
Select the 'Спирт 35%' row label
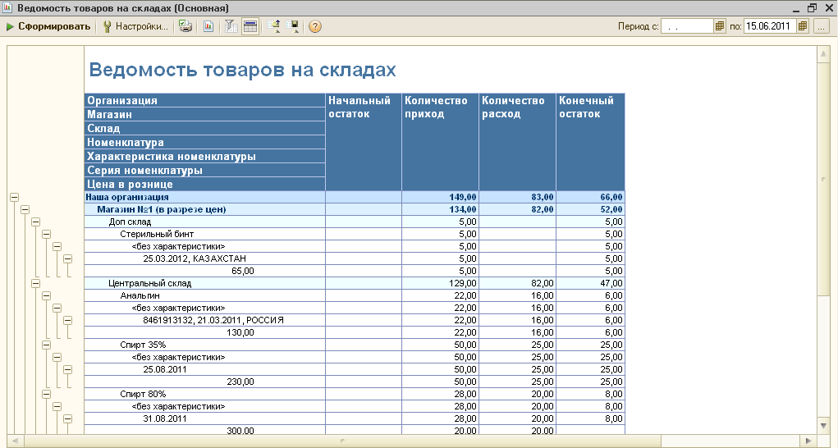tap(143, 345)
